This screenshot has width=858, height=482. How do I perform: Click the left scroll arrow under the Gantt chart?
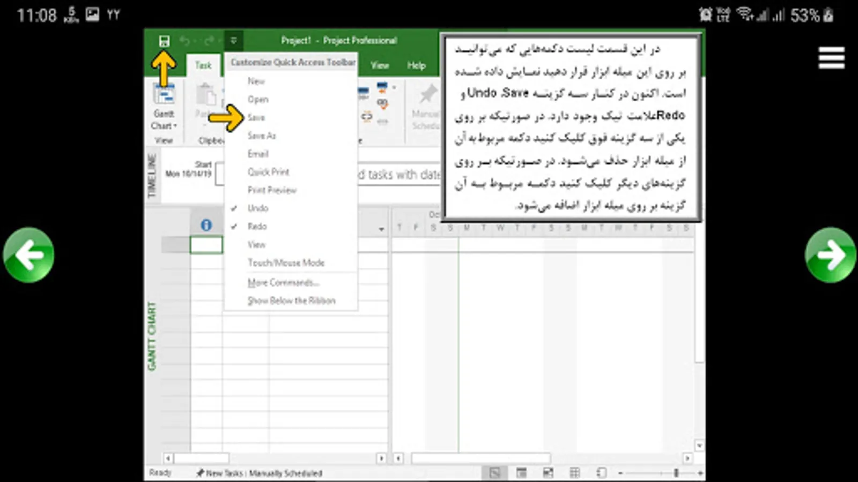point(398,458)
